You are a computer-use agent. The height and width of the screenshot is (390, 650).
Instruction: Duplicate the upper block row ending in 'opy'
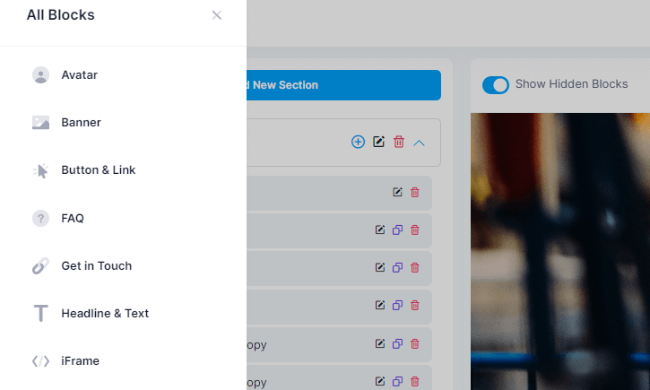click(397, 344)
